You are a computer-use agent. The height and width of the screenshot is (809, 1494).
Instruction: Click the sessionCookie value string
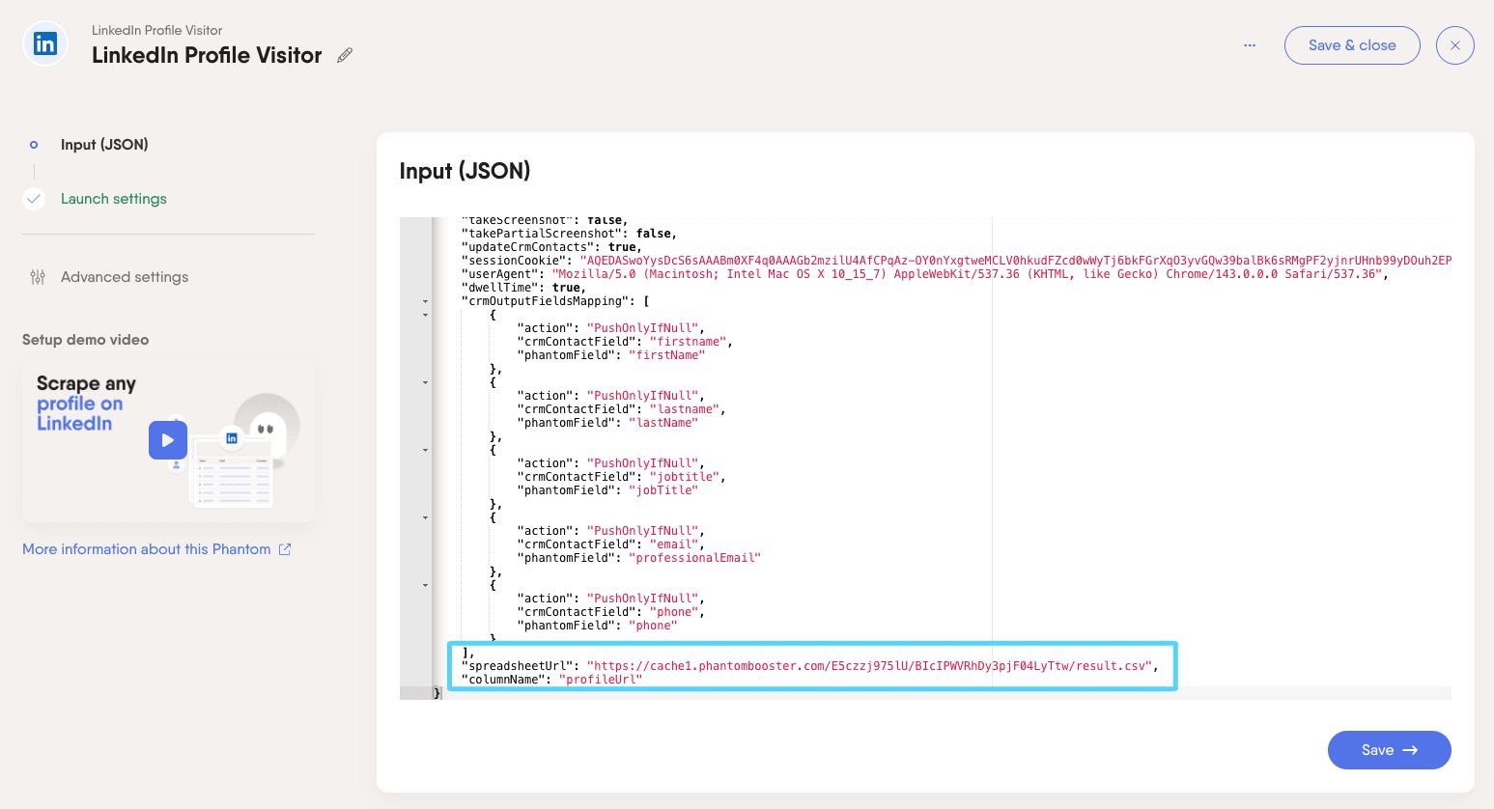pos(1015,261)
